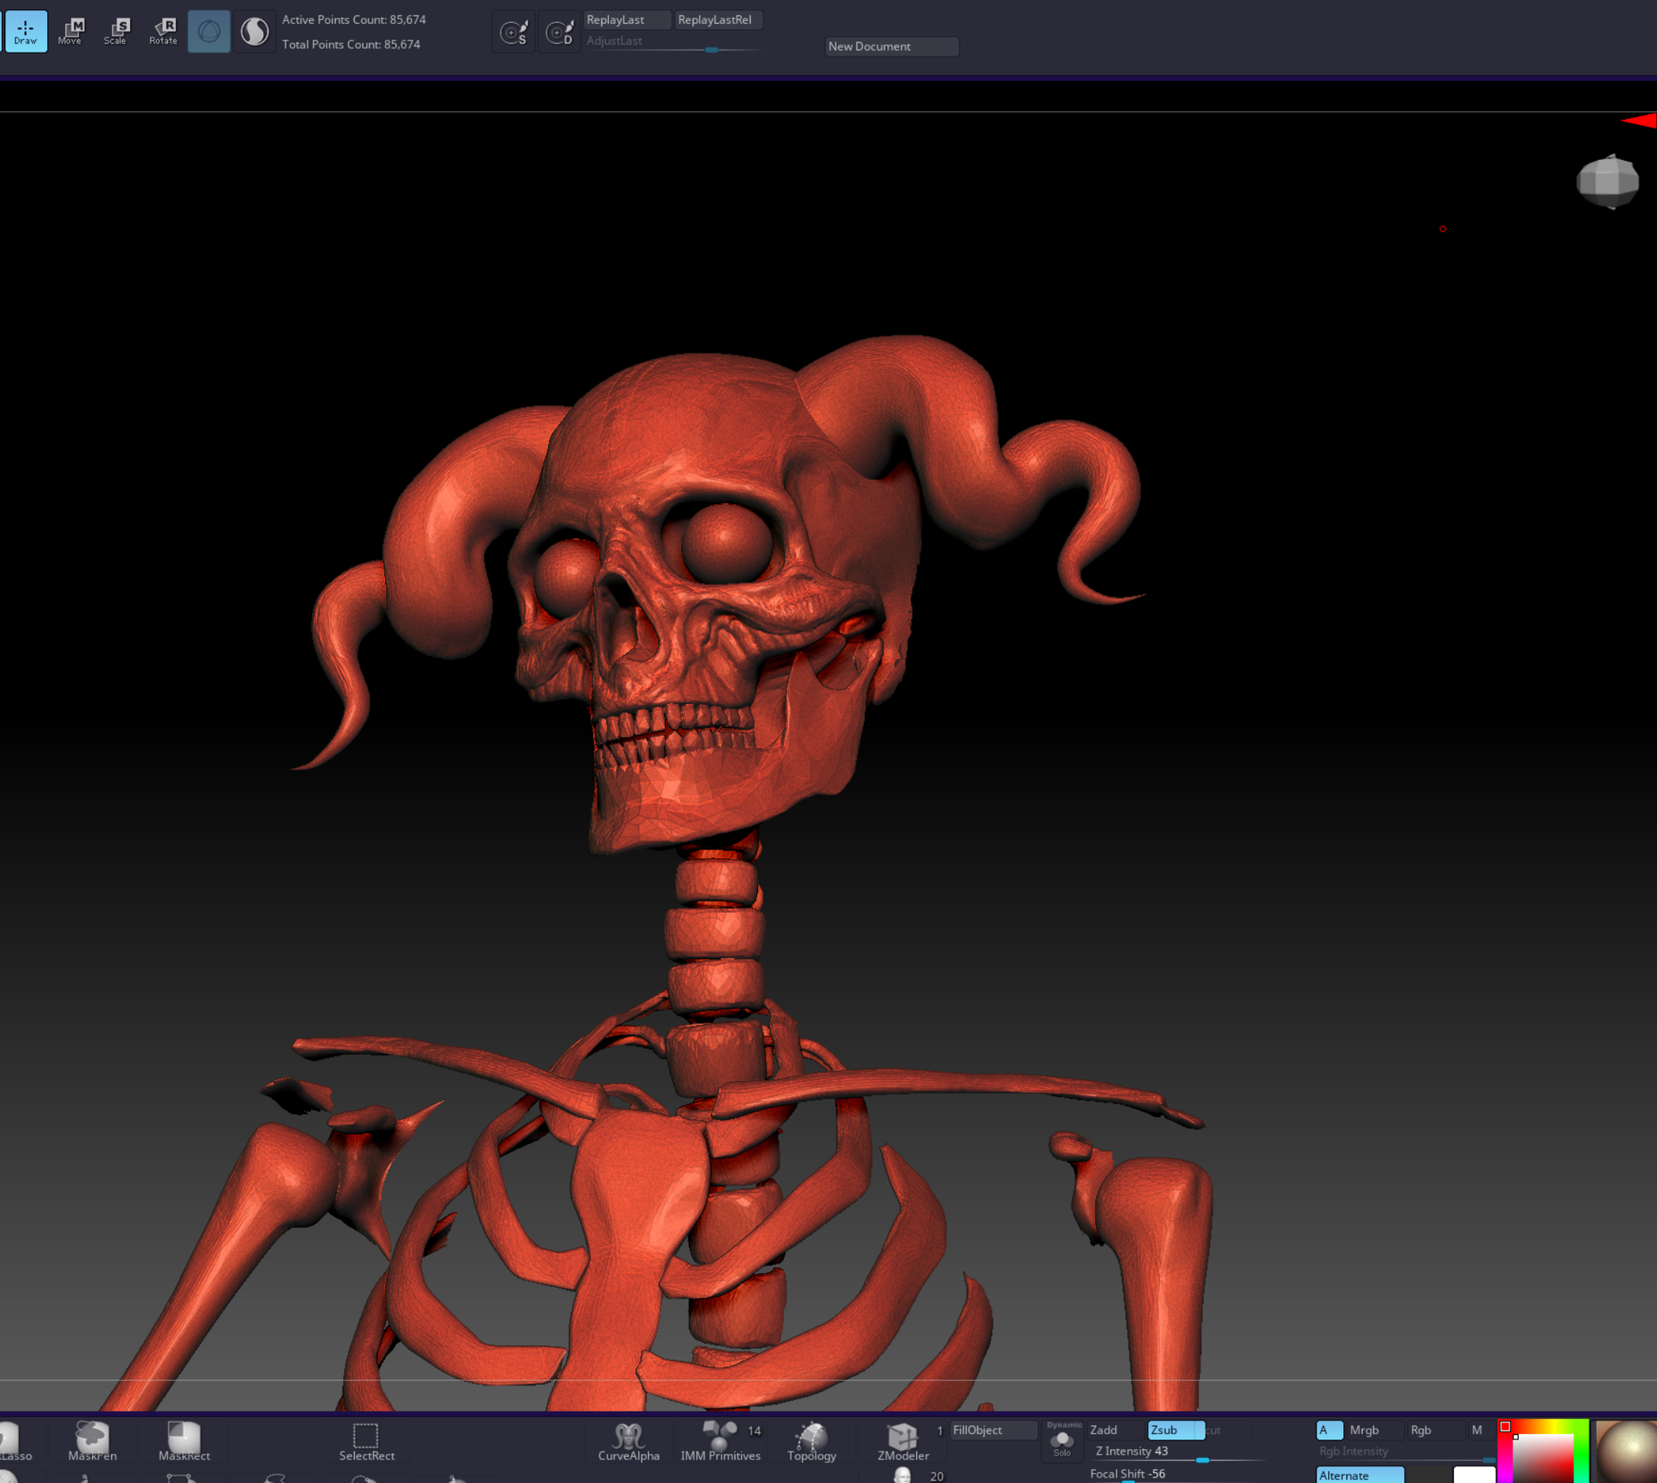Image resolution: width=1657 pixels, height=1483 pixels.
Task: Click the Sculptris Pro mode icon
Action: tap(254, 31)
